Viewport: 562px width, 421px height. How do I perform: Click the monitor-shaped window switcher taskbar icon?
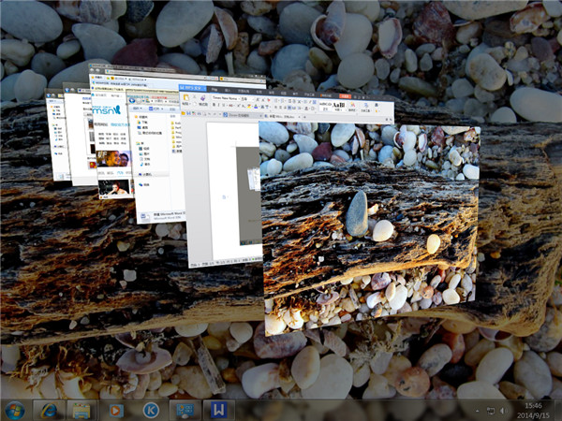pos(185,410)
